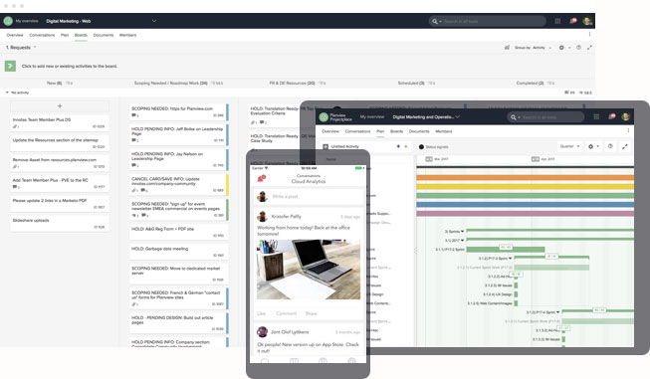Image resolution: width=650 pixels, height=379 pixels.
Task: Click My overview in tablet top bar
Action: click(372, 116)
